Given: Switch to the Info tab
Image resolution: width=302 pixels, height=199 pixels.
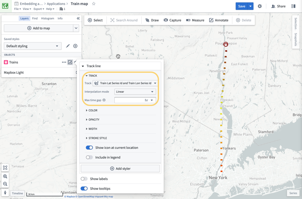Looking at the screenshot, I should (60, 19).
